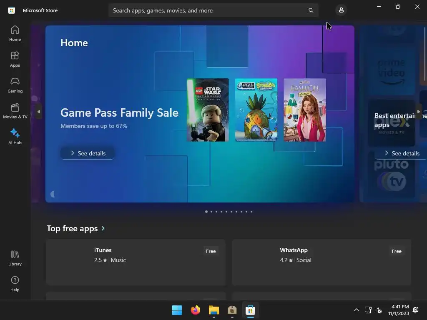
Task: Open the Apps section in sidebar
Action: 15,59
